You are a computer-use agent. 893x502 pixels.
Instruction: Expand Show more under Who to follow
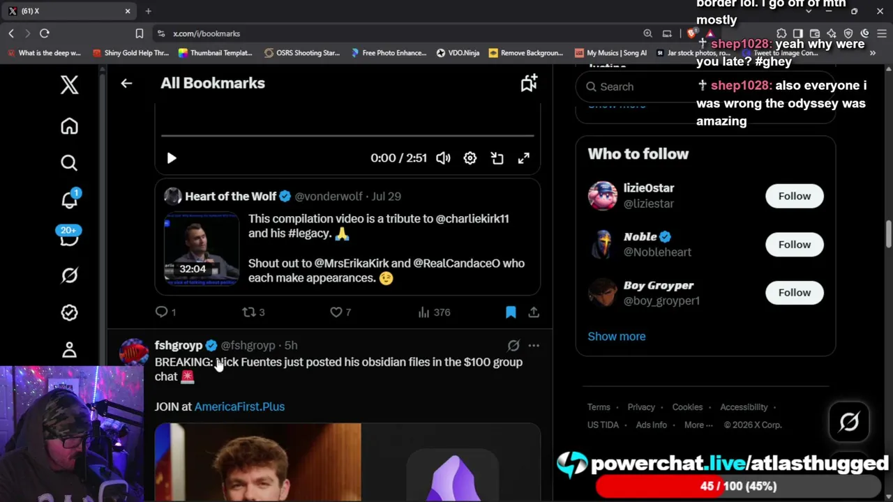(x=617, y=336)
